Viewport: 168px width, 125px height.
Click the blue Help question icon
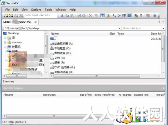click(x=155, y=16)
